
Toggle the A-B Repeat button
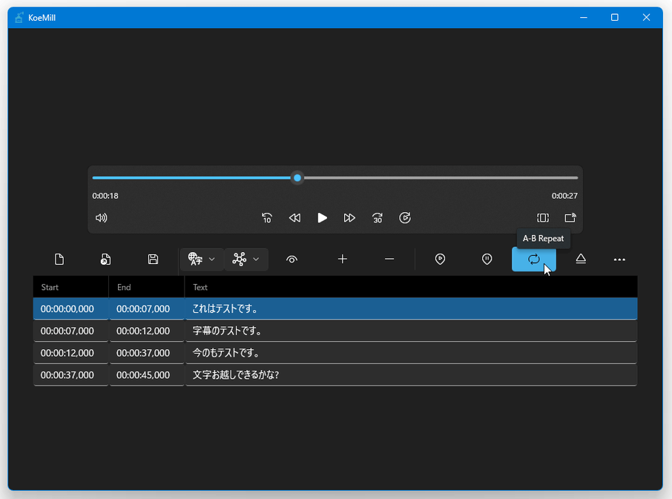click(533, 260)
